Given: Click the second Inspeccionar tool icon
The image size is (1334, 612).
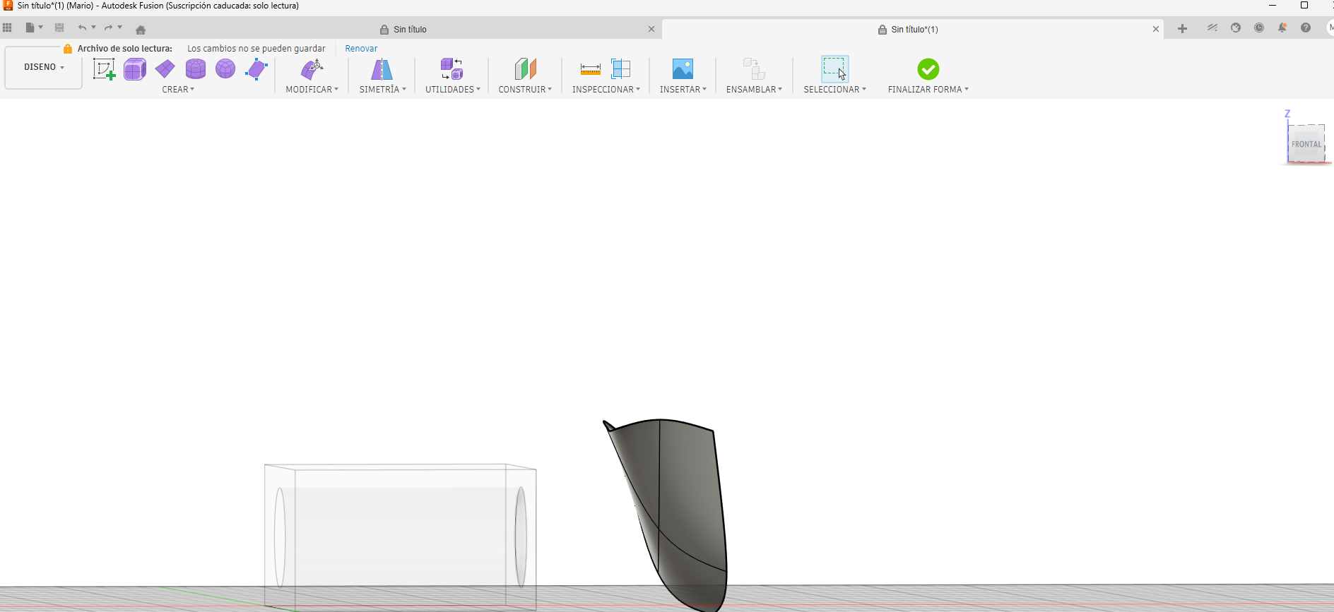Looking at the screenshot, I should coord(621,69).
